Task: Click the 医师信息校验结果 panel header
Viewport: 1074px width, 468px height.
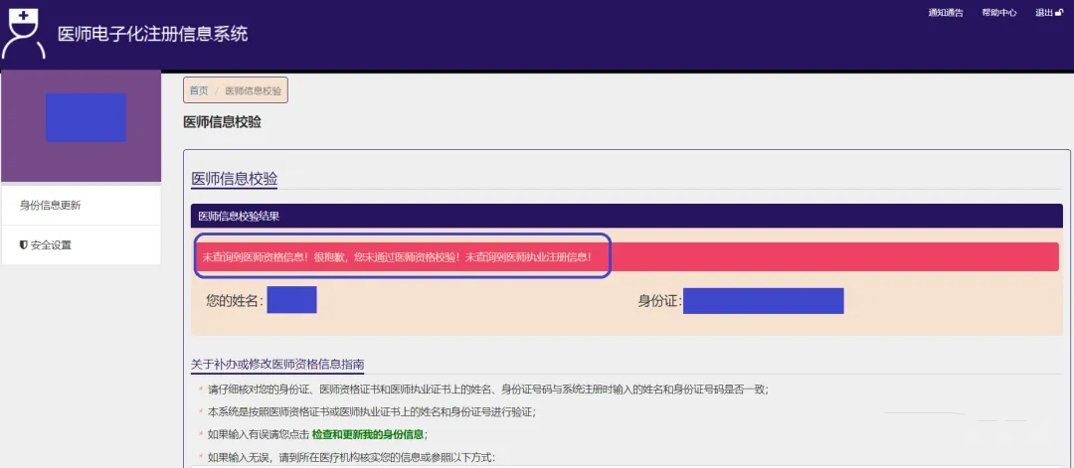Action: coord(626,217)
